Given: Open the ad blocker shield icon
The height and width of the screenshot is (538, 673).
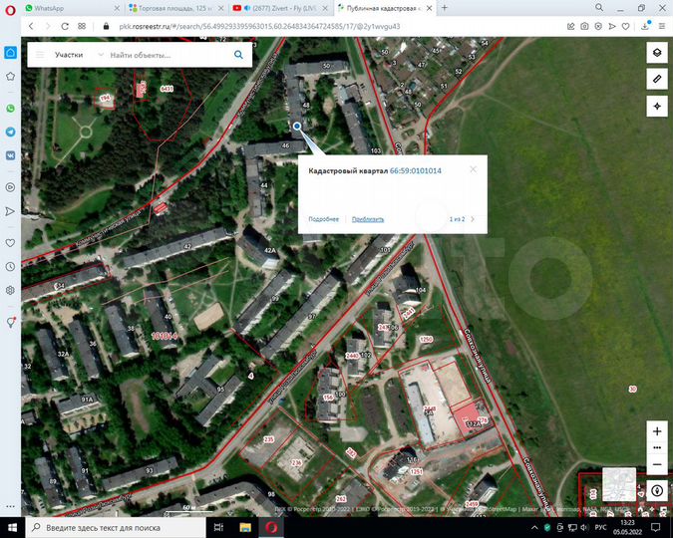Looking at the screenshot, I should point(598,26).
